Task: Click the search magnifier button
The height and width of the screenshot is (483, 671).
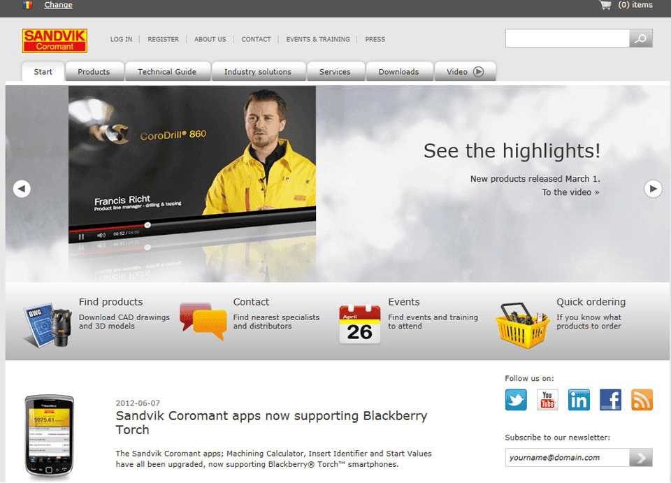Action: [x=641, y=38]
